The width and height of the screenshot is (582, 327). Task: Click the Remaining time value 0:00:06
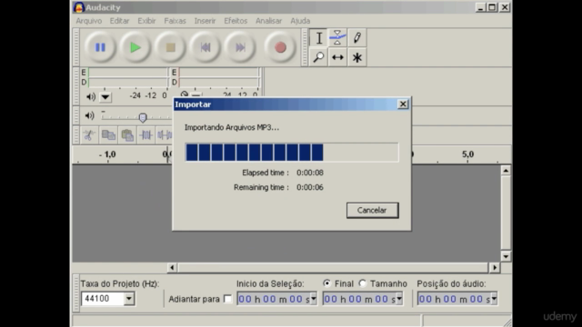310,188
